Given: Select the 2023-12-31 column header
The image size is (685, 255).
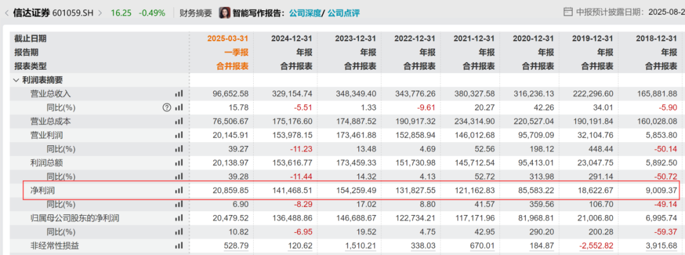Looking at the screenshot, I should (356, 39).
